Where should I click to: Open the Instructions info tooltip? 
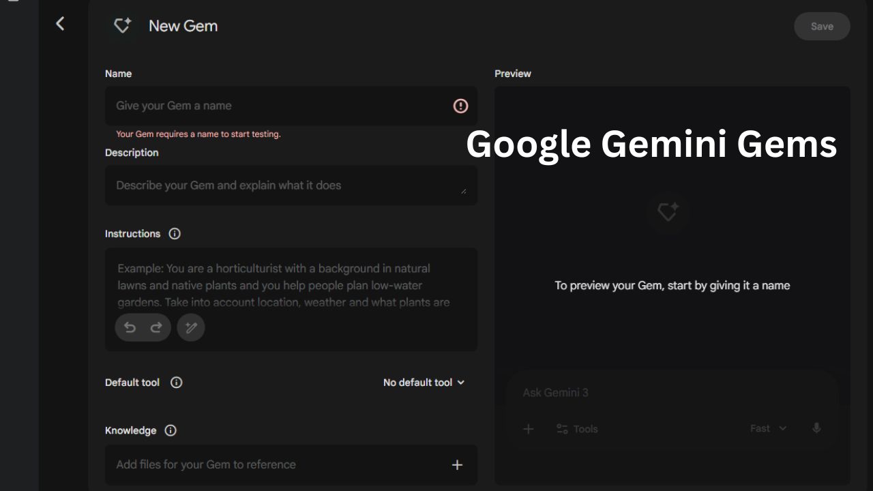(x=175, y=234)
